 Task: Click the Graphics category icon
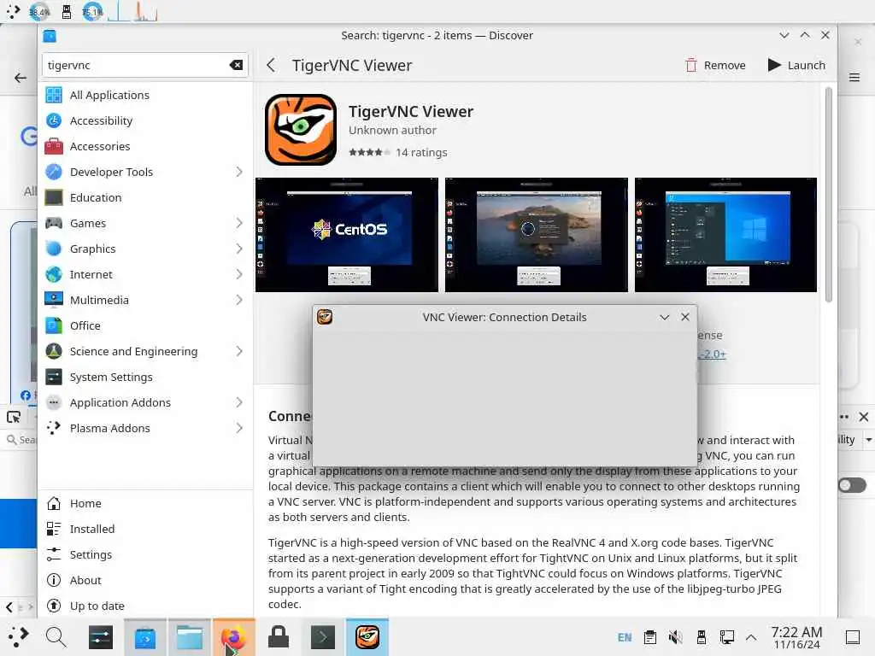54,249
